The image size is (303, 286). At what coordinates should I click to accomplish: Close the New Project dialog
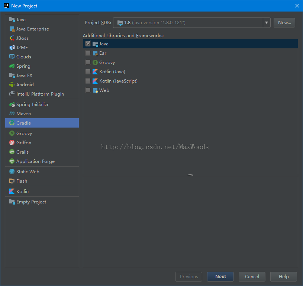[297, 6]
